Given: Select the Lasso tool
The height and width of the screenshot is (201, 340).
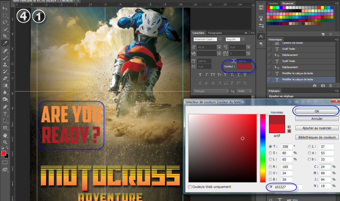Looking at the screenshot, I should 5,22.
